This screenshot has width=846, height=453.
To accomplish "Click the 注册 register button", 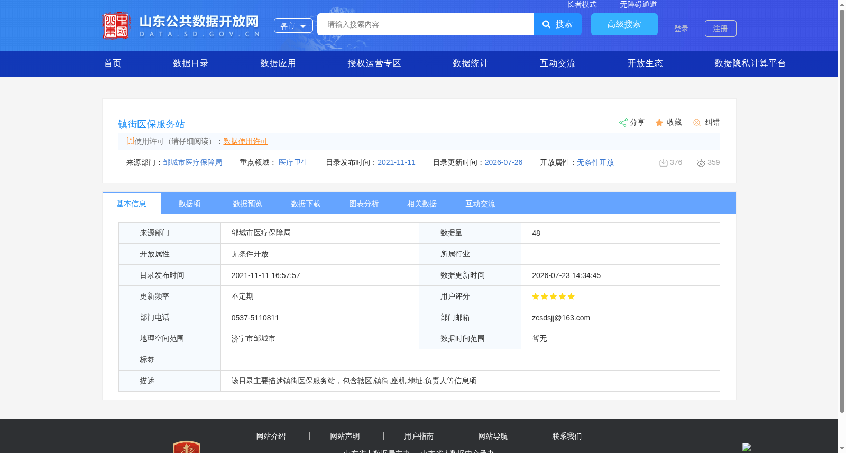I will (x=721, y=29).
